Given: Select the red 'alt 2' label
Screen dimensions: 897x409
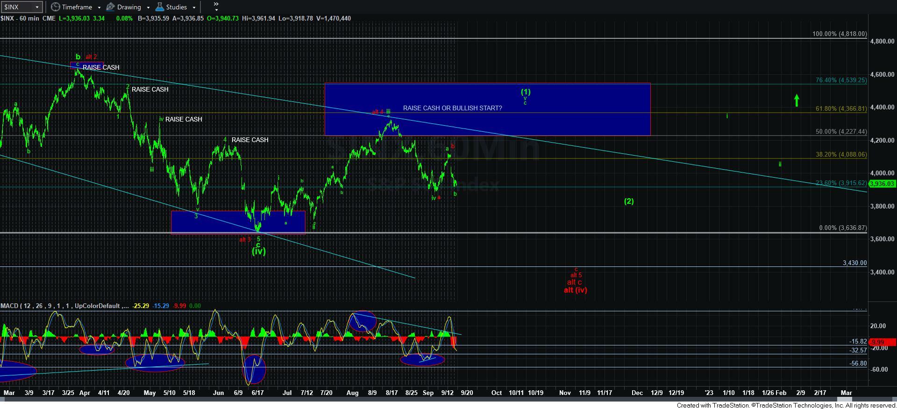Looking at the screenshot, I should coord(91,57).
